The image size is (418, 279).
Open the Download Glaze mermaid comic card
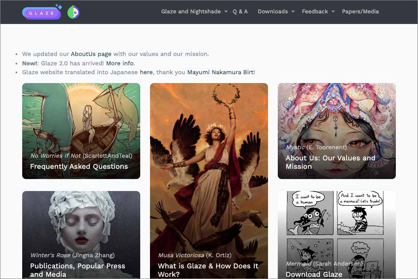[337, 235]
